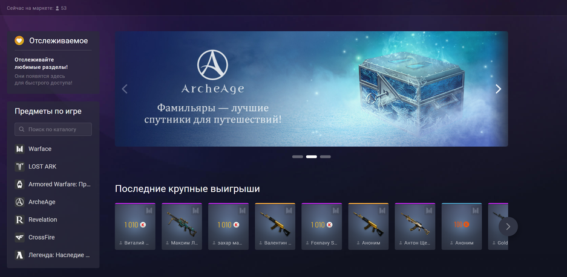Open the Warface catalog link
Image resolution: width=567 pixels, height=277 pixels.
point(40,149)
